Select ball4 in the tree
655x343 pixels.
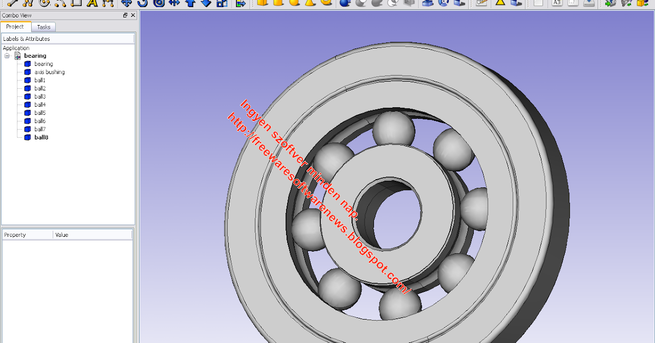[40, 105]
